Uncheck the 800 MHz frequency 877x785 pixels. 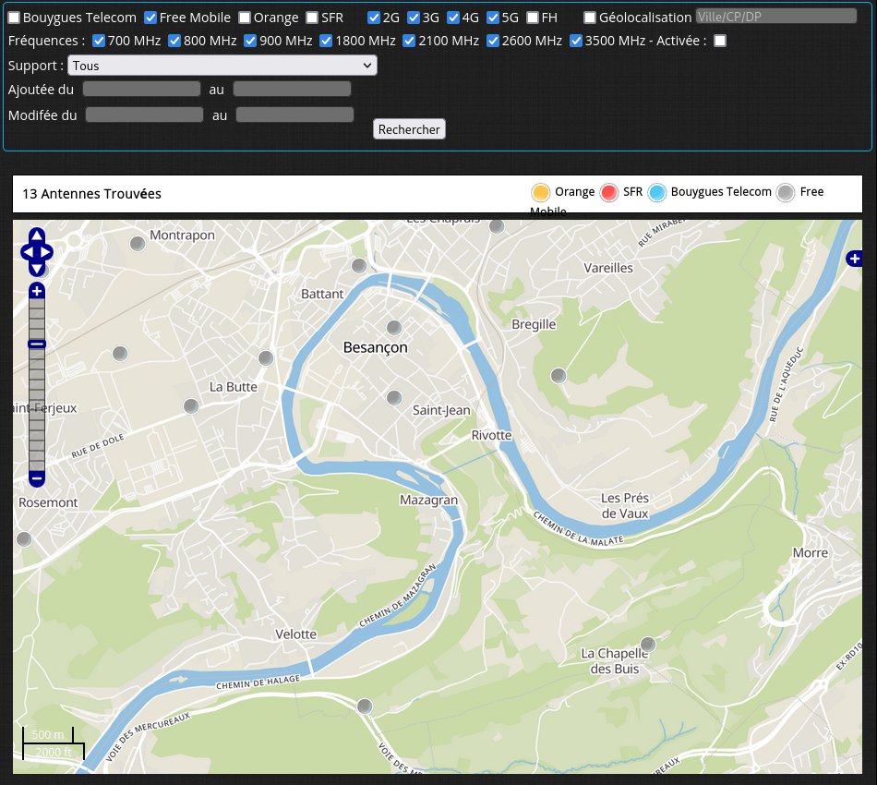174,41
